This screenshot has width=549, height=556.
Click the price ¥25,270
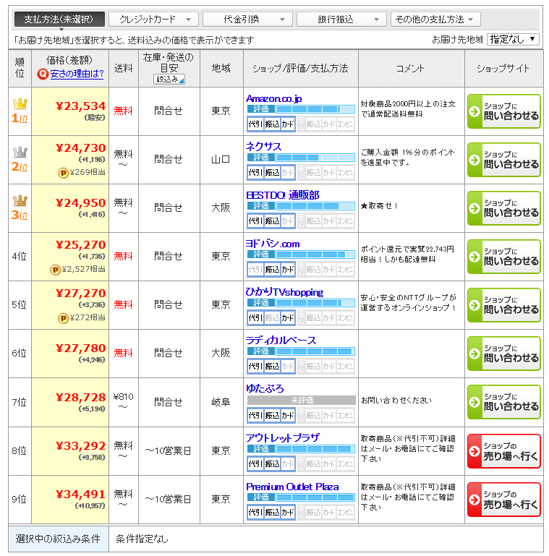(81, 244)
